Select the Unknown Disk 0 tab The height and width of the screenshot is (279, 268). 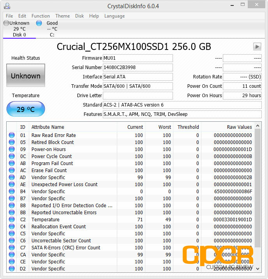[x=19, y=29]
